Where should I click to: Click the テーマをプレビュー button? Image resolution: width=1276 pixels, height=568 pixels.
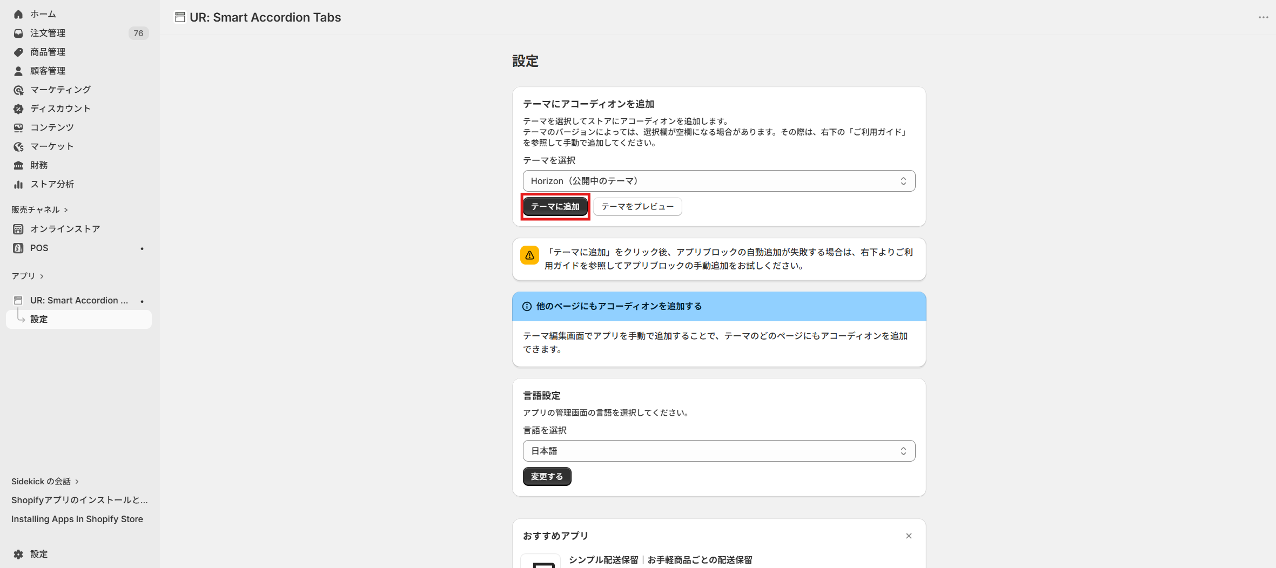pos(637,206)
